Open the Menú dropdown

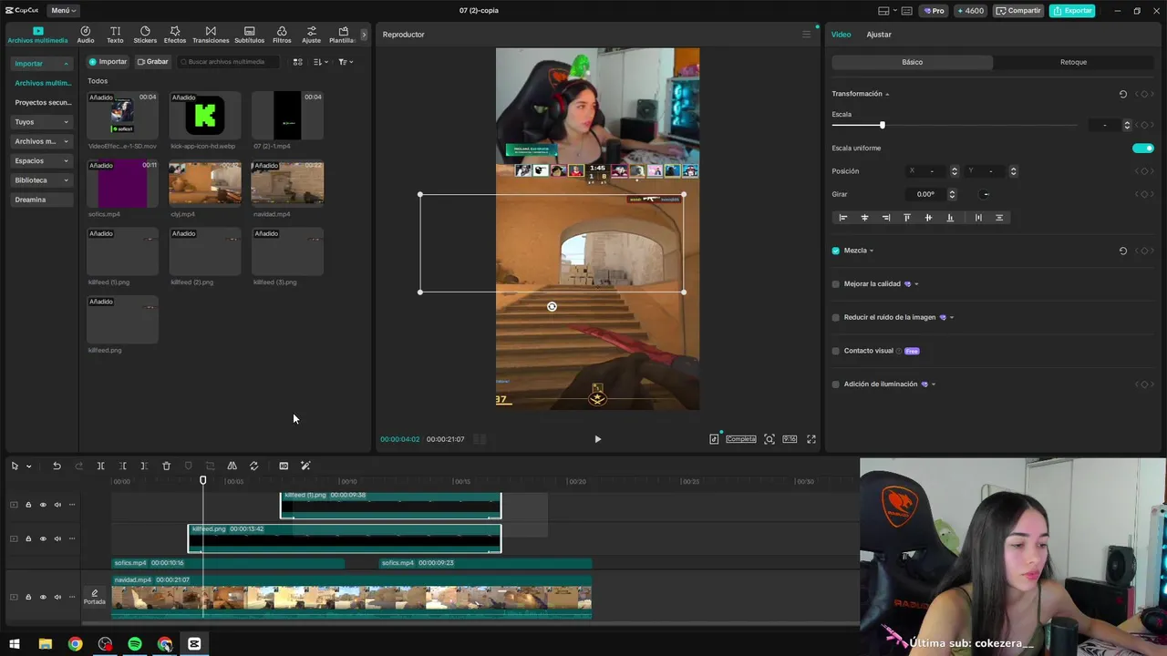point(64,10)
